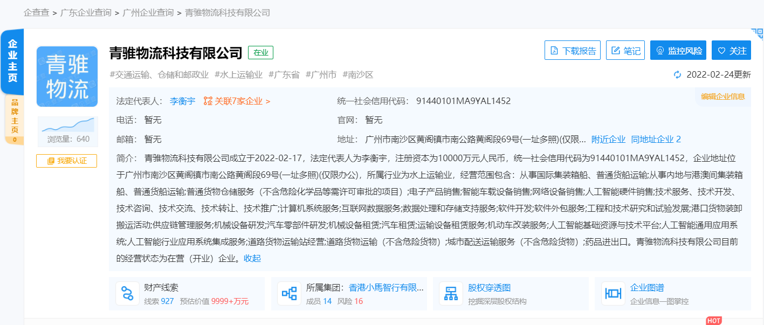The height and width of the screenshot is (325, 764).
Task: Click the credit code 91440101MA9YAL1452
Action: [463, 101]
